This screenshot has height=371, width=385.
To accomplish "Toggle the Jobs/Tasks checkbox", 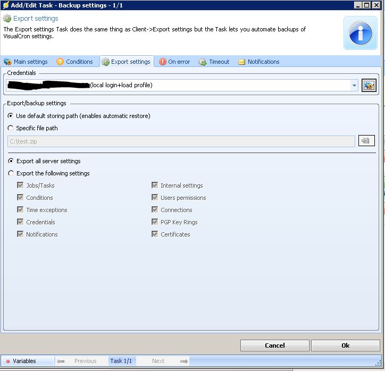I will coord(21,186).
